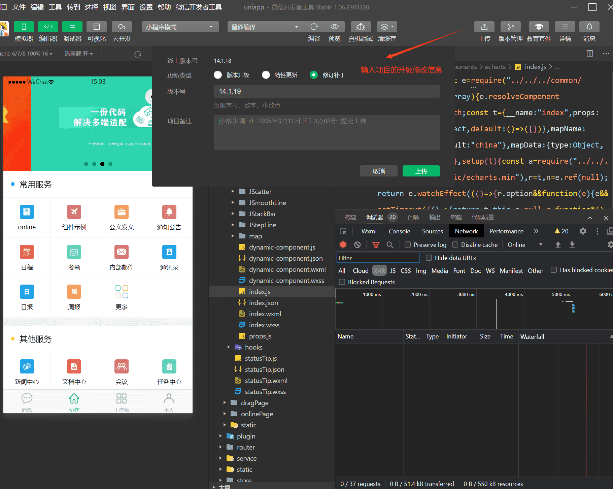The width and height of the screenshot is (613, 489).
Task: Stop recording network log red dot
Action: 343,244
